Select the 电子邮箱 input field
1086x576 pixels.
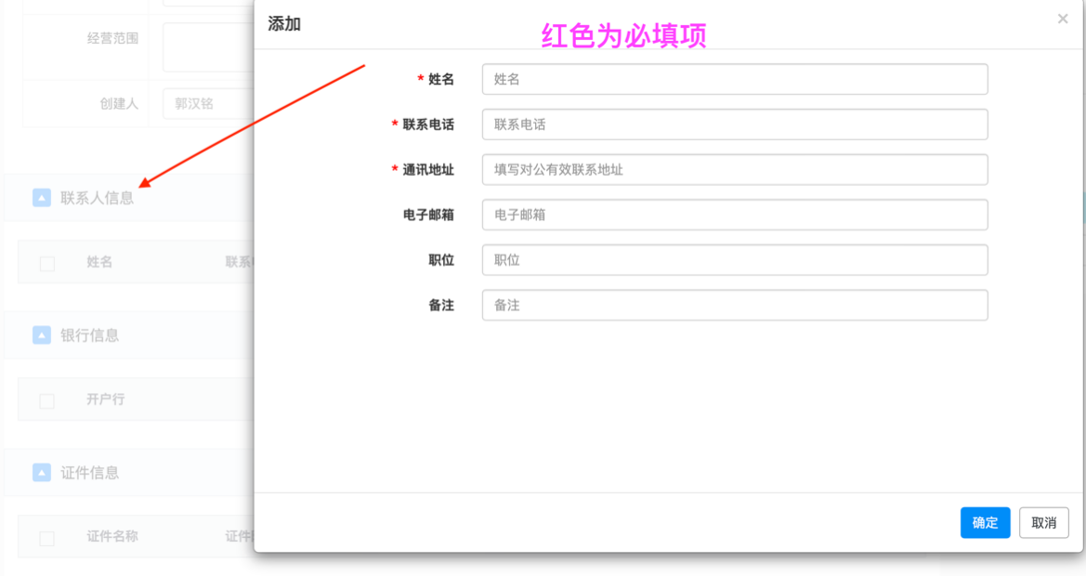734,215
